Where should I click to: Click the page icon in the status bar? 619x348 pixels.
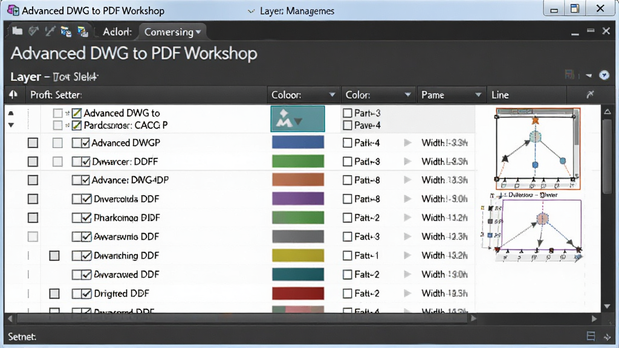pos(591,336)
